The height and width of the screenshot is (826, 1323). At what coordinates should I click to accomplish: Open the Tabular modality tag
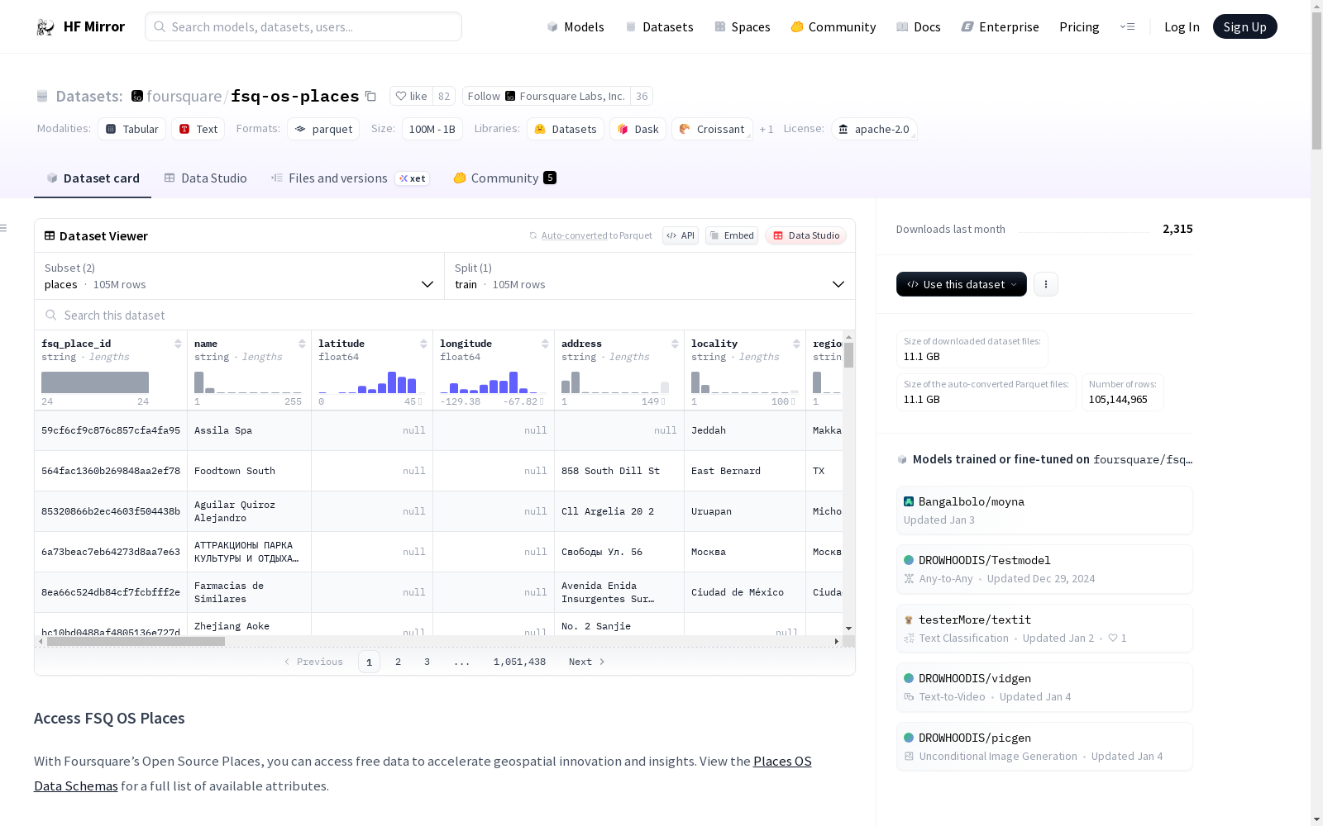pos(132,129)
